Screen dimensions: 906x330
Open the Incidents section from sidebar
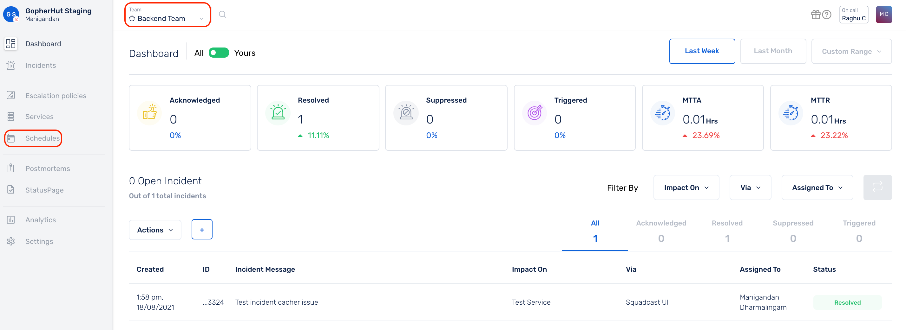click(41, 65)
